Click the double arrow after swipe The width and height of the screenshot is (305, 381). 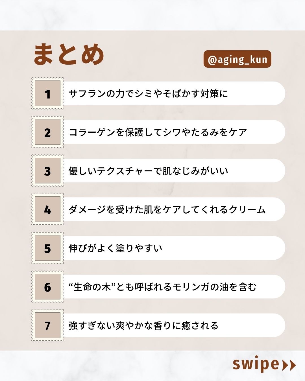pyautogui.click(x=289, y=365)
